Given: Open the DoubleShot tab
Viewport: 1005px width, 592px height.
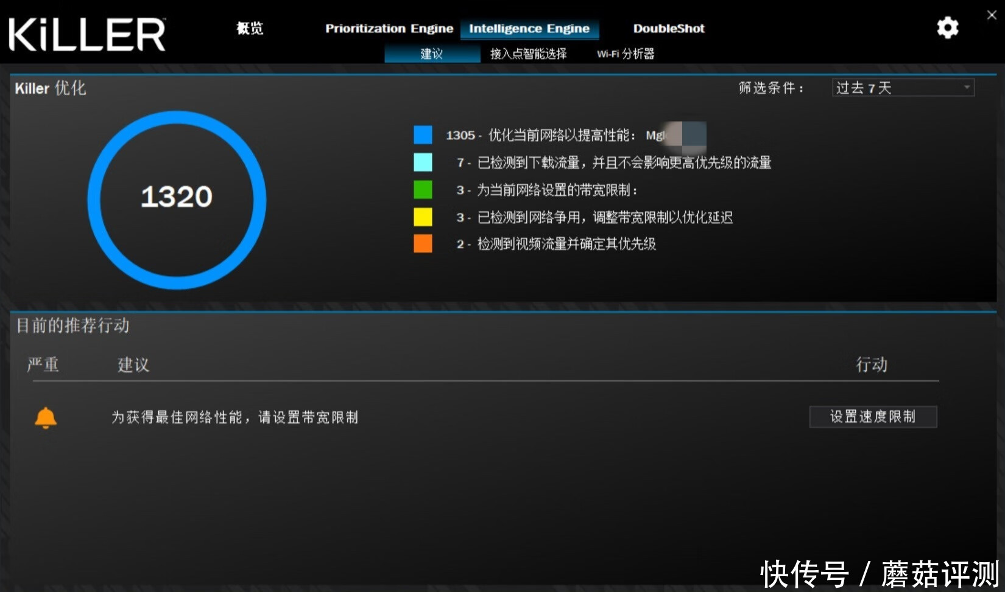Looking at the screenshot, I should click(669, 29).
